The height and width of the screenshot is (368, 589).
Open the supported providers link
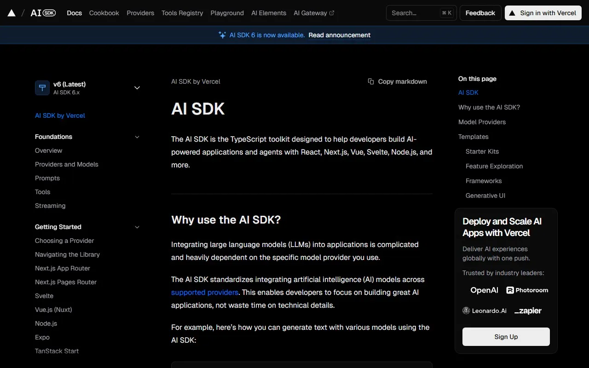204,292
